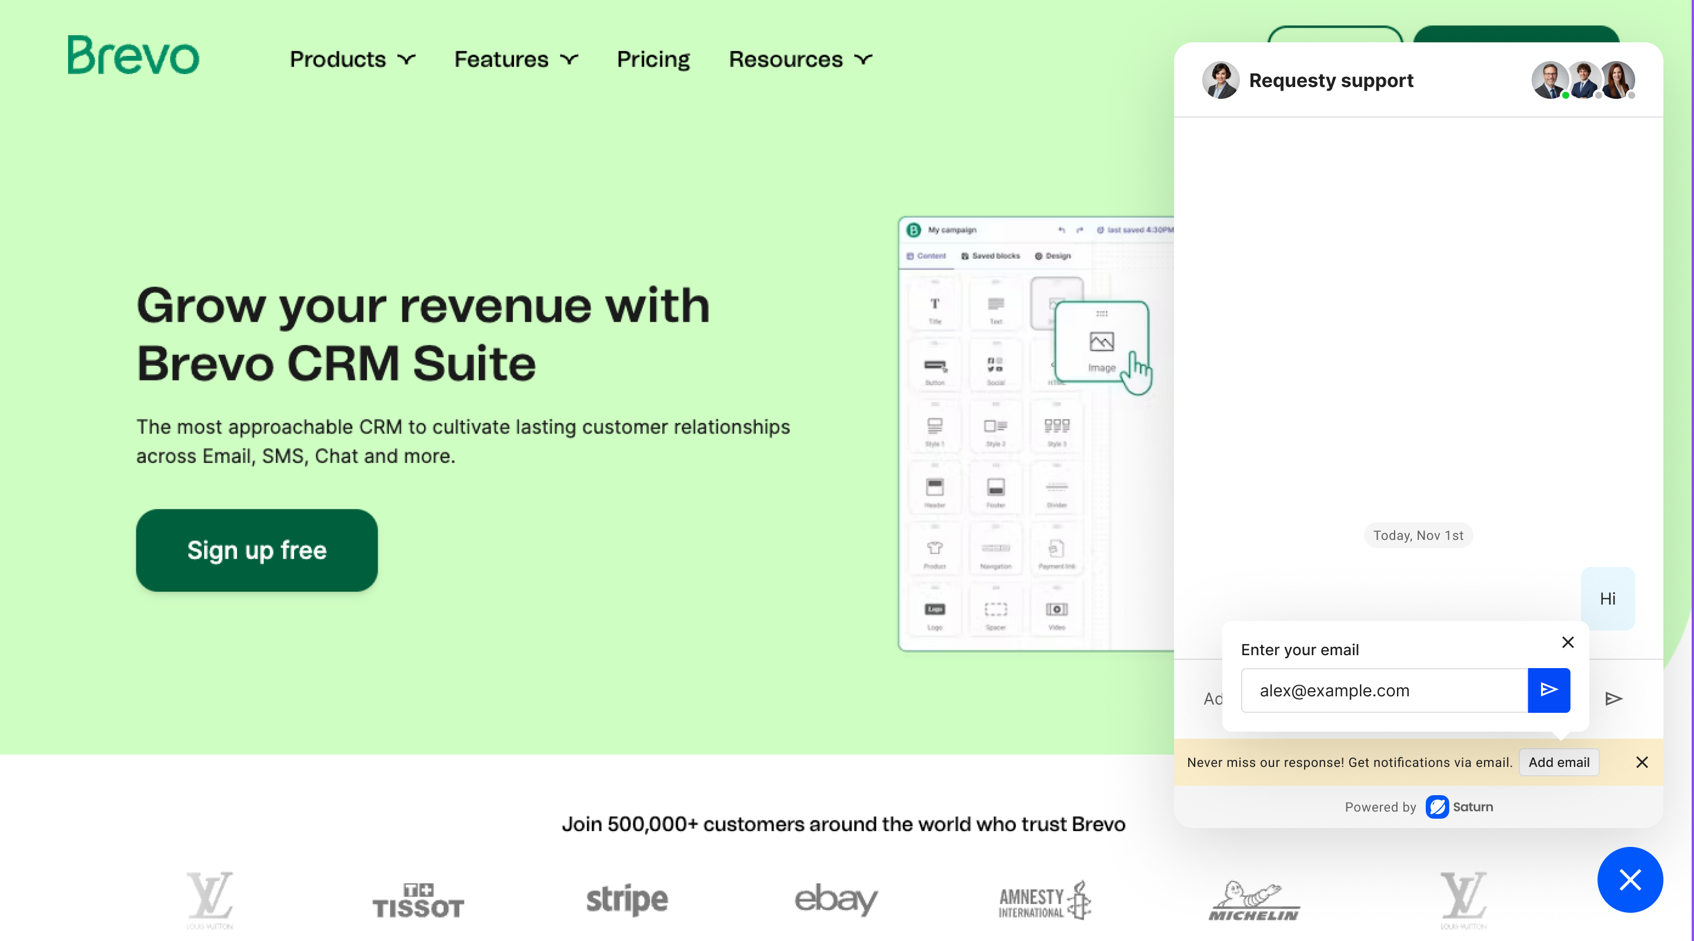The width and height of the screenshot is (1694, 941).
Task: Click the Never miss our response notice text
Action: [x=1349, y=762]
